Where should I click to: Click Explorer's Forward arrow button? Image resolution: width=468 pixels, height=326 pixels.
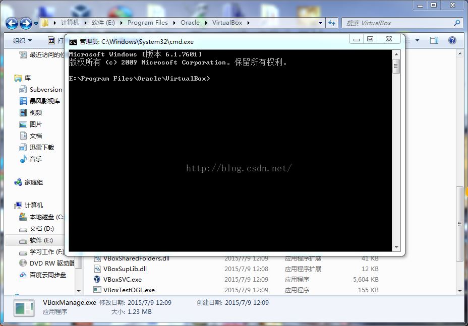click(x=26, y=23)
